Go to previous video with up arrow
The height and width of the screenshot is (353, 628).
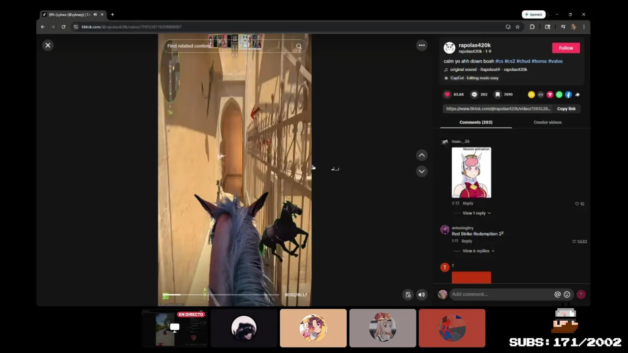(x=421, y=155)
